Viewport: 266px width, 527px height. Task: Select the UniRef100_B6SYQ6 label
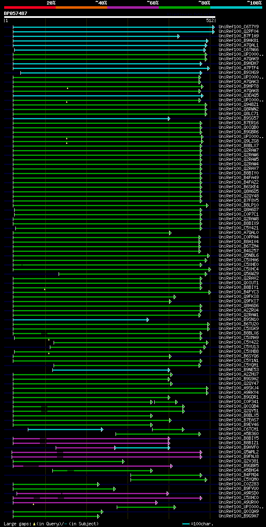[239, 356]
